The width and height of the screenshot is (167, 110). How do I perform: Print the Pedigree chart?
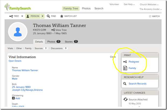(x=134, y=62)
